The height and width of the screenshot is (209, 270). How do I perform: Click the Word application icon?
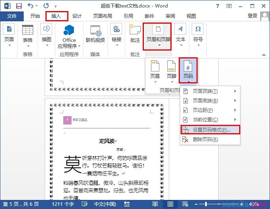click(x=7, y=6)
